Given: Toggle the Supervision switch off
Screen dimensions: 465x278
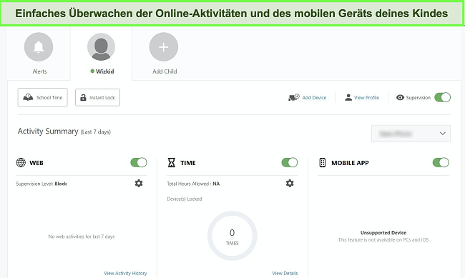Looking at the screenshot, I should pyautogui.click(x=442, y=97).
